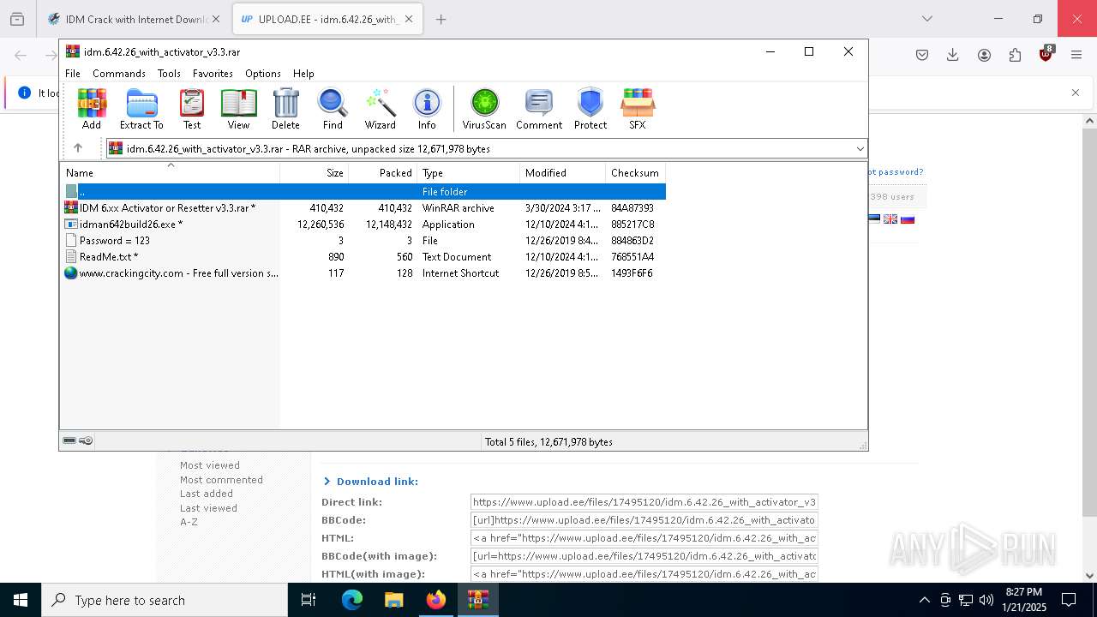Select the Russian flag language icon
1097x617 pixels.
coord(908,219)
